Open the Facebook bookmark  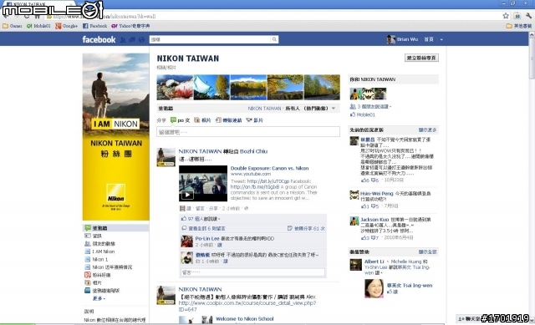tap(94, 26)
